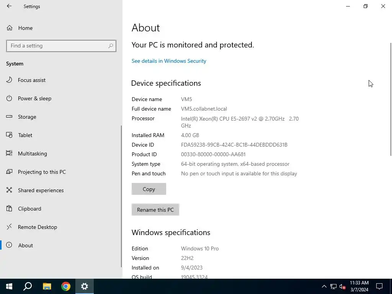Click the sidebar vertical scrollbar

(121, 196)
